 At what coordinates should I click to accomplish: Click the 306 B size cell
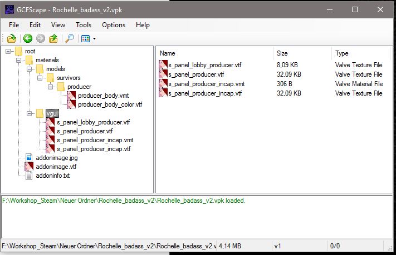285,84
